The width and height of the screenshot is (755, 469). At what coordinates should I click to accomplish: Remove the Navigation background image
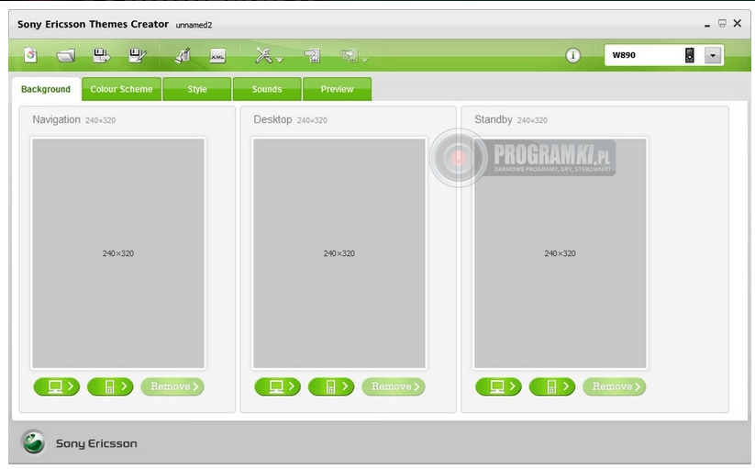(172, 386)
